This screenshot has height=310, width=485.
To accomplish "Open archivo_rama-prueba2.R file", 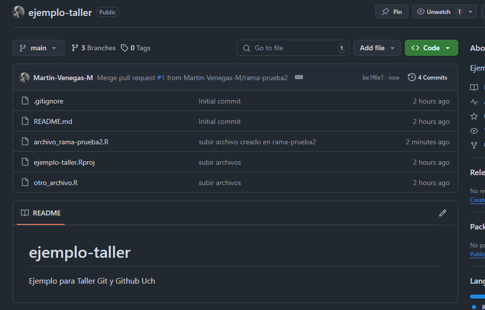I will [71, 142].
